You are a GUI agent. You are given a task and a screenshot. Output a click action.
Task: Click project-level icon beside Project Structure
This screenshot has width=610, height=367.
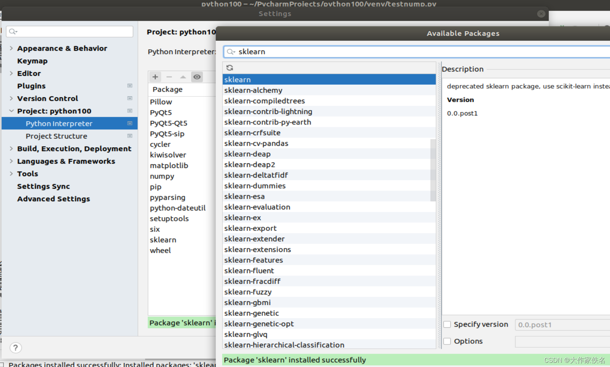pyautogui.click(x=130, y=136)
